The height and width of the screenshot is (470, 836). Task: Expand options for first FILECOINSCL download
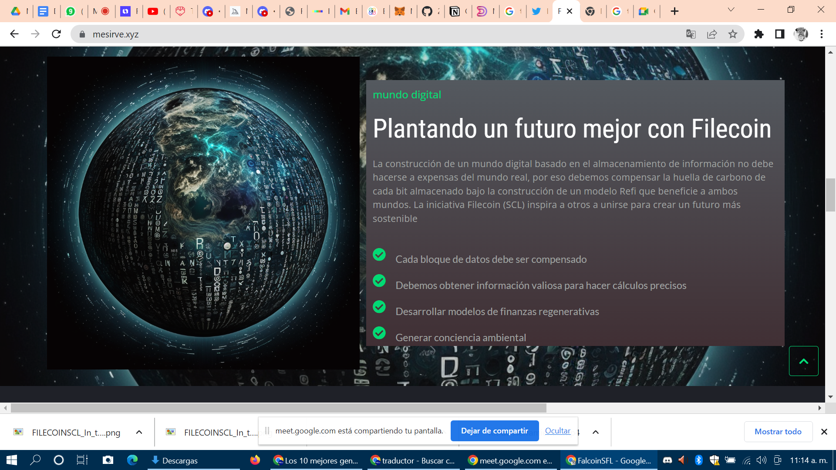pos(139,432)
